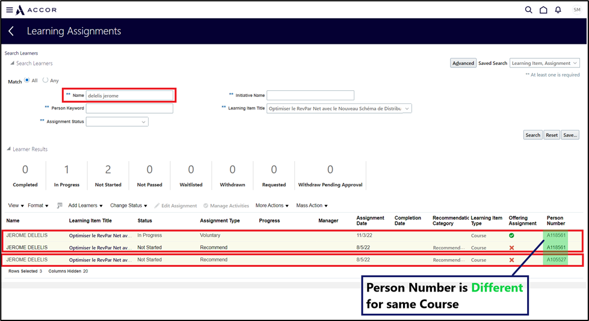The width and height of the screenshot is (589, 321).
Task: Click the green check in Offering Assignment column
Action: coord(511,236)
